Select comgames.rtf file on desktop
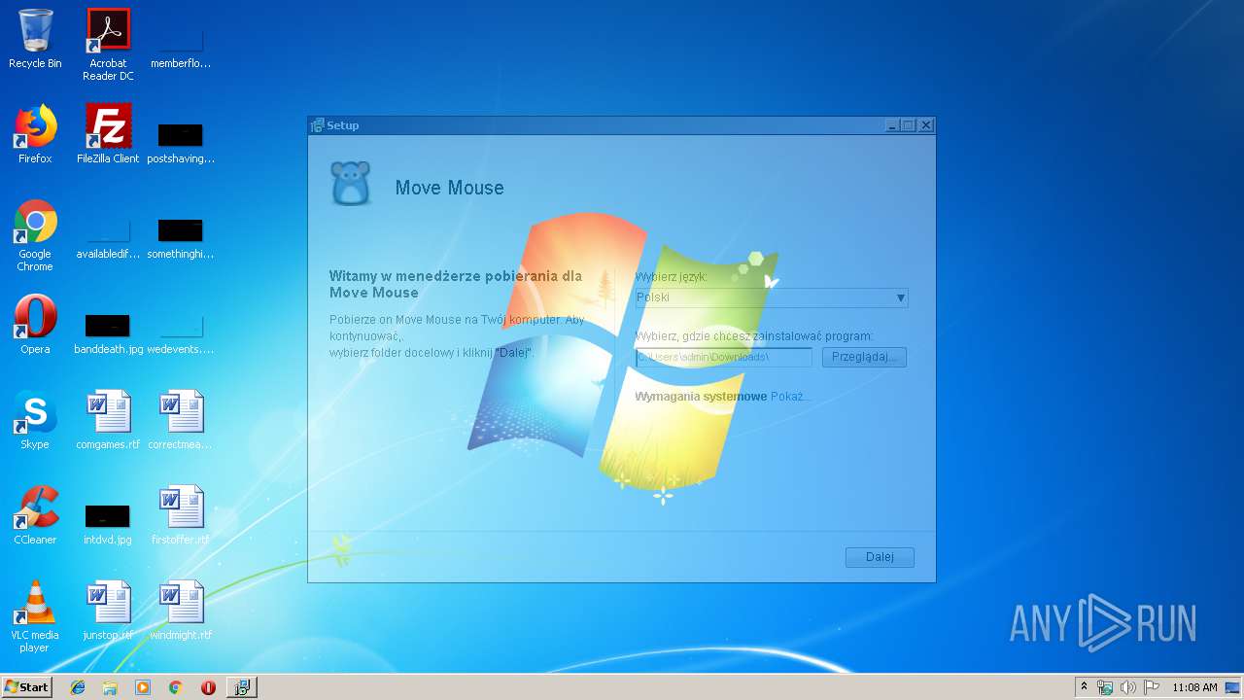The width and height of the screenshot is (1244, 700). click(x=108, y=420)
